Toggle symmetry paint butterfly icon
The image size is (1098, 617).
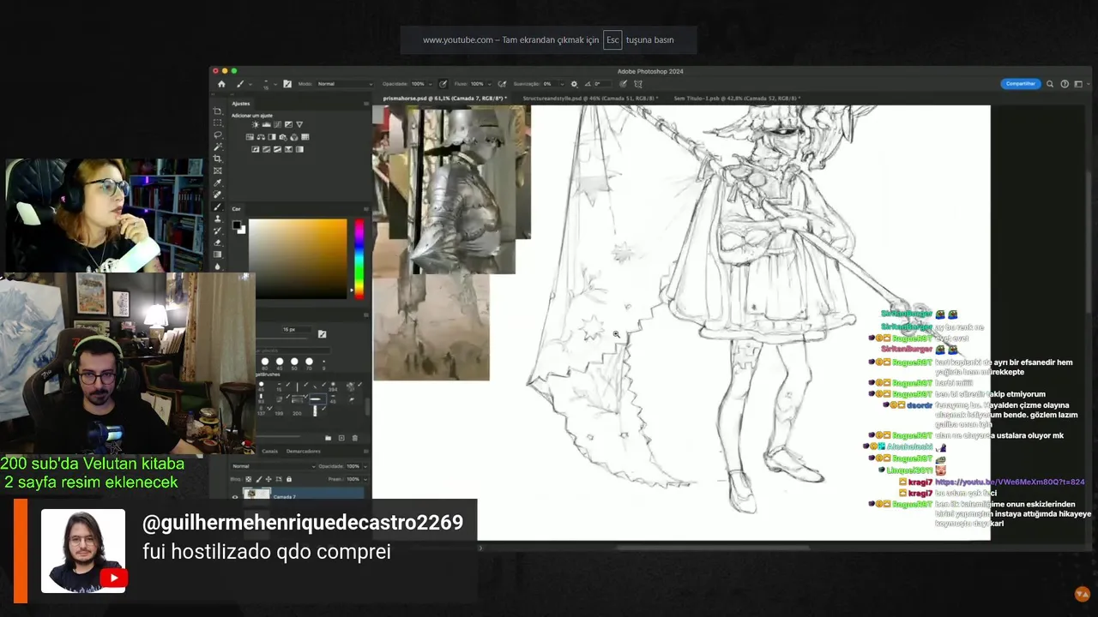click(x=637, y=84)
